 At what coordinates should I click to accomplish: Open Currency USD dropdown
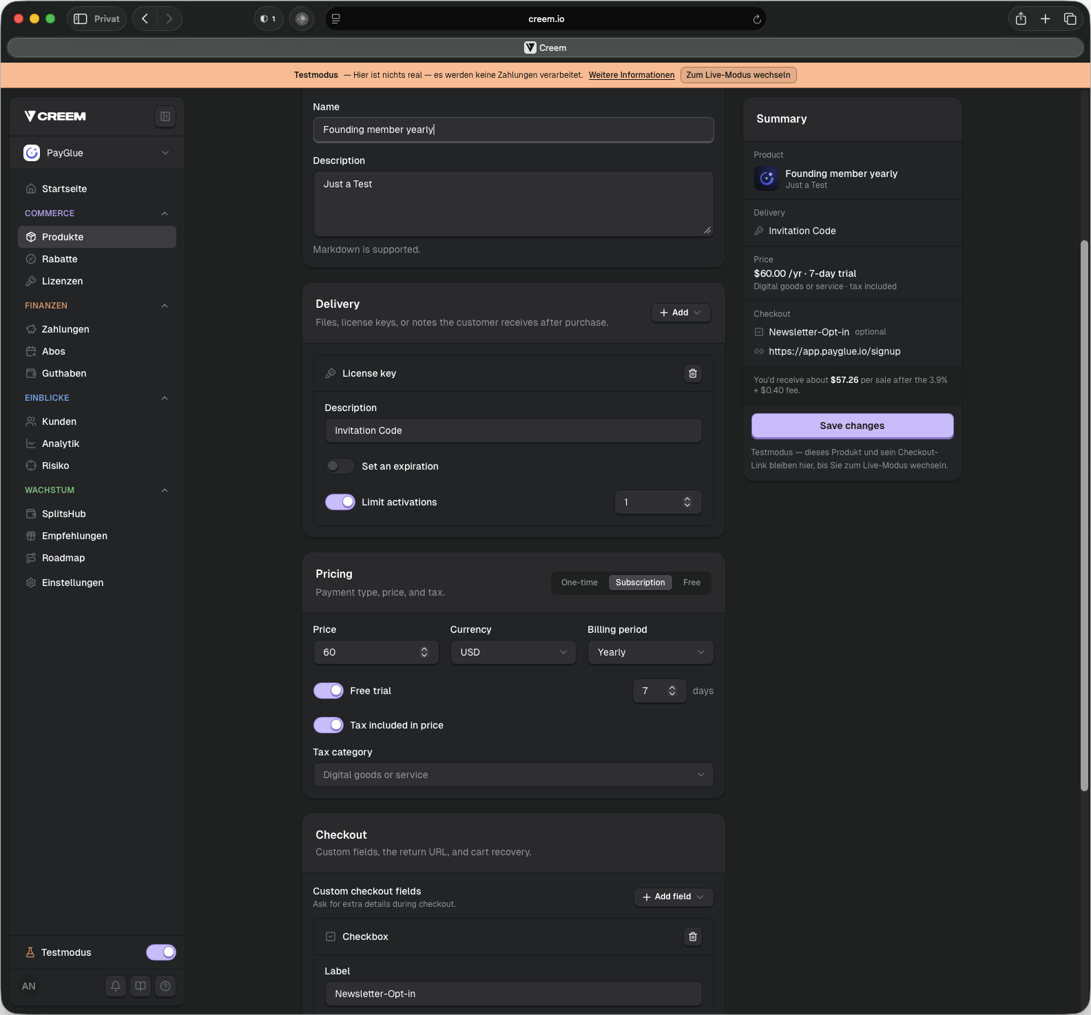(x=513, y=652)
